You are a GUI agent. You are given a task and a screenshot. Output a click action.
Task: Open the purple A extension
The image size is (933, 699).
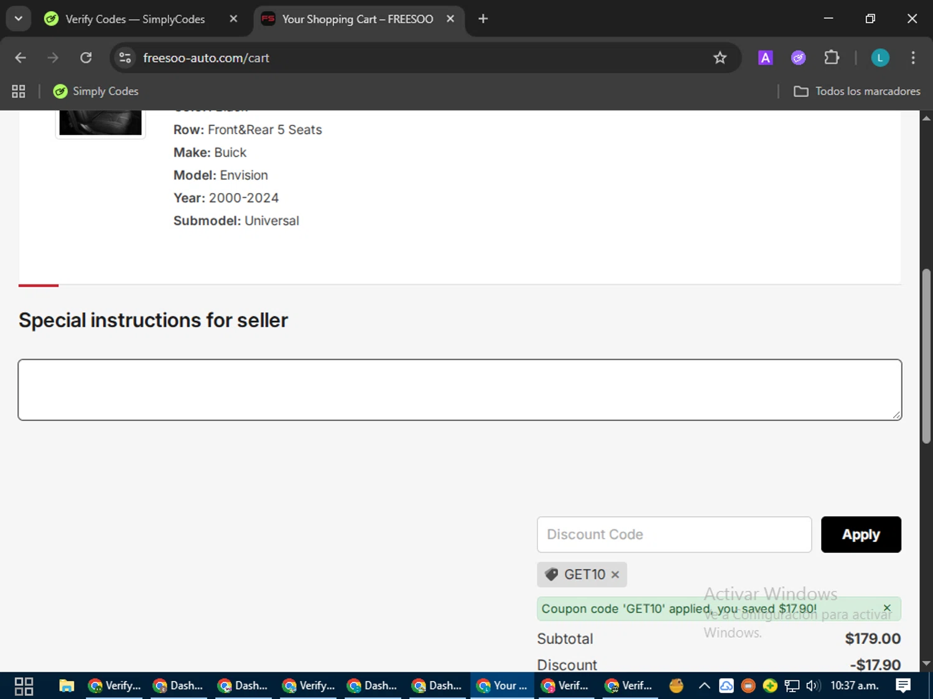pos(765,58)
